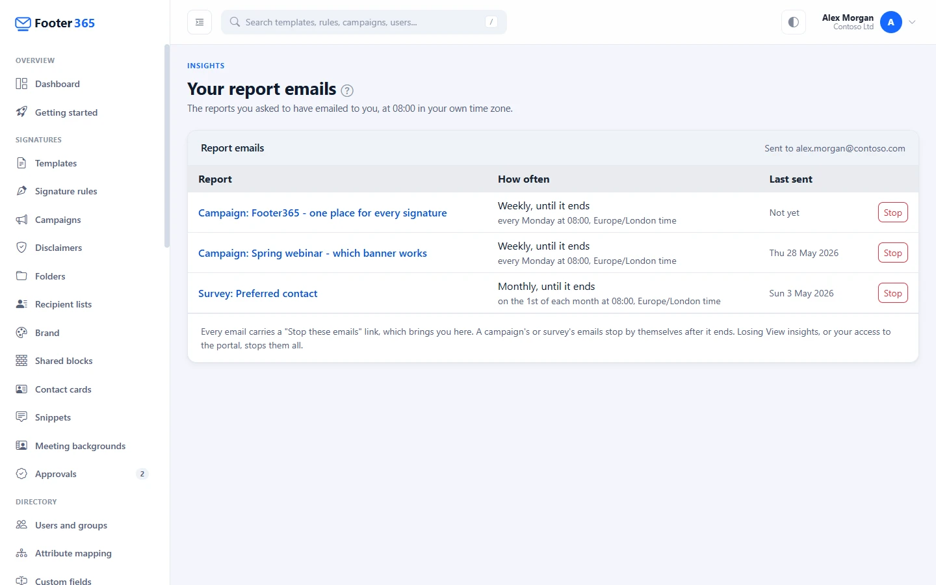Click the Signature rules pen icon

21,191
